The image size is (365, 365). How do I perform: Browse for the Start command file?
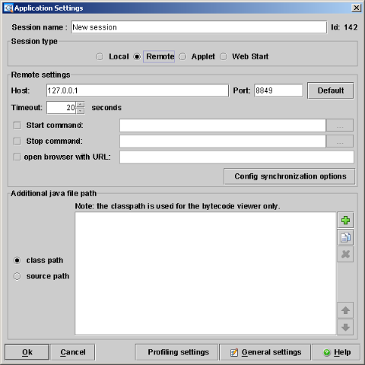point(340,125)
